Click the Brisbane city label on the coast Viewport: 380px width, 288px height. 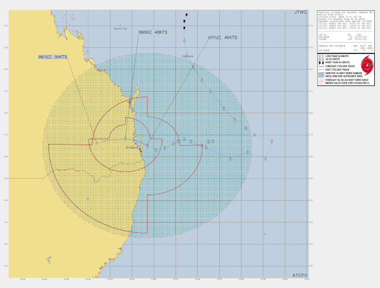[132, 147]
